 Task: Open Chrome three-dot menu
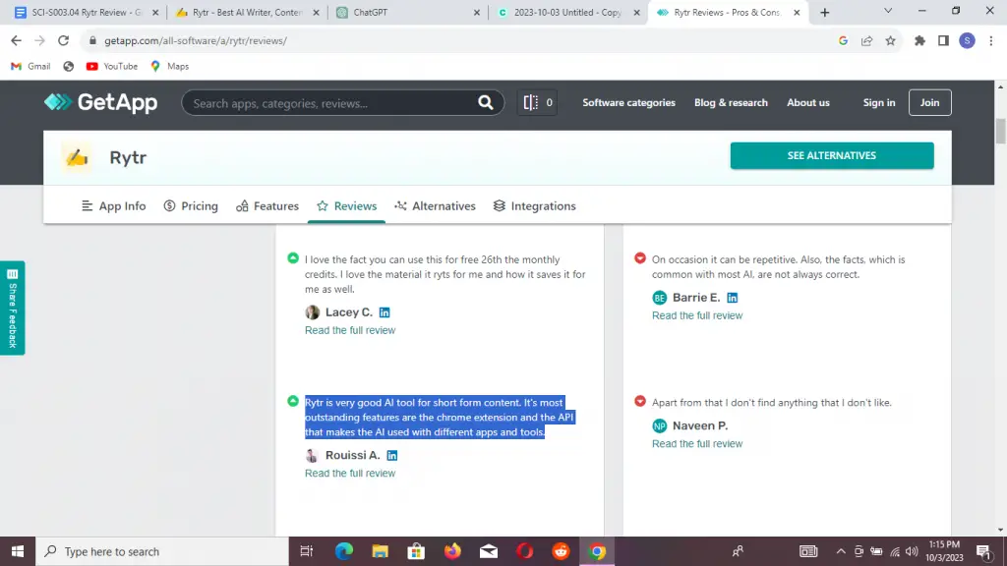coord(991,40)
